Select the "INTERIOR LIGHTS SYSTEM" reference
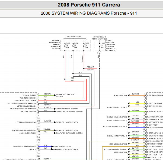This screenshot has width=163, height=160. 67,109
